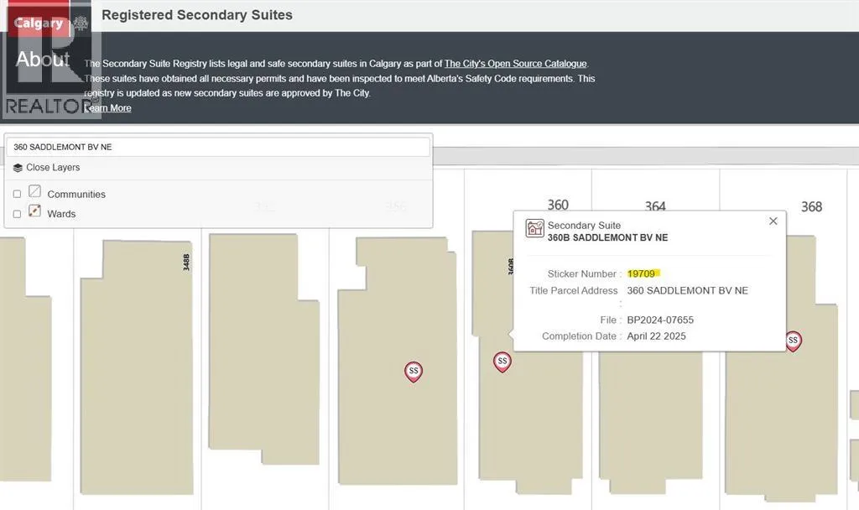The height and width of the screenshot is (510, 859).
Task: Click the Wards layer symbol icon
Action: coord(35,211)
